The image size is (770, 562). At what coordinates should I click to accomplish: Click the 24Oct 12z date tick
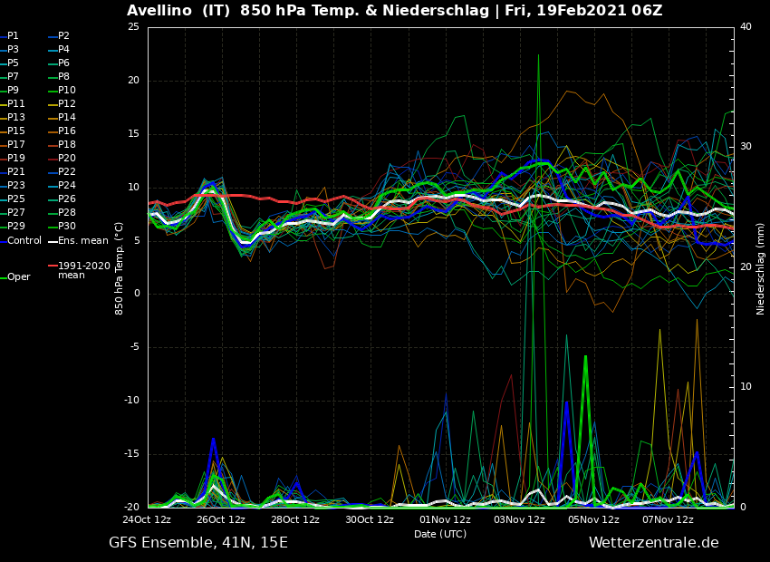point(148,519)
